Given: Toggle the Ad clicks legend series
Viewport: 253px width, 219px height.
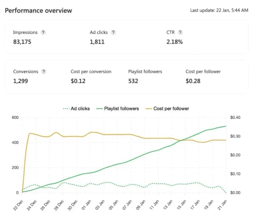Looking at the screenshot, I should 76,109.
